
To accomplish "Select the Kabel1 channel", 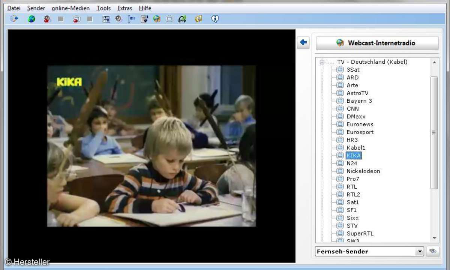I will tap(355, 148).
